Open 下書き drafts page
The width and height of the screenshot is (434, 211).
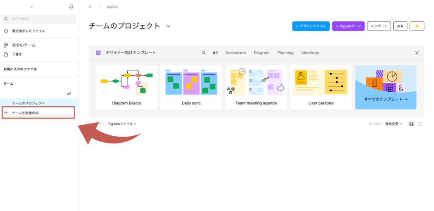pyautogui.click(x=17, y=54)
